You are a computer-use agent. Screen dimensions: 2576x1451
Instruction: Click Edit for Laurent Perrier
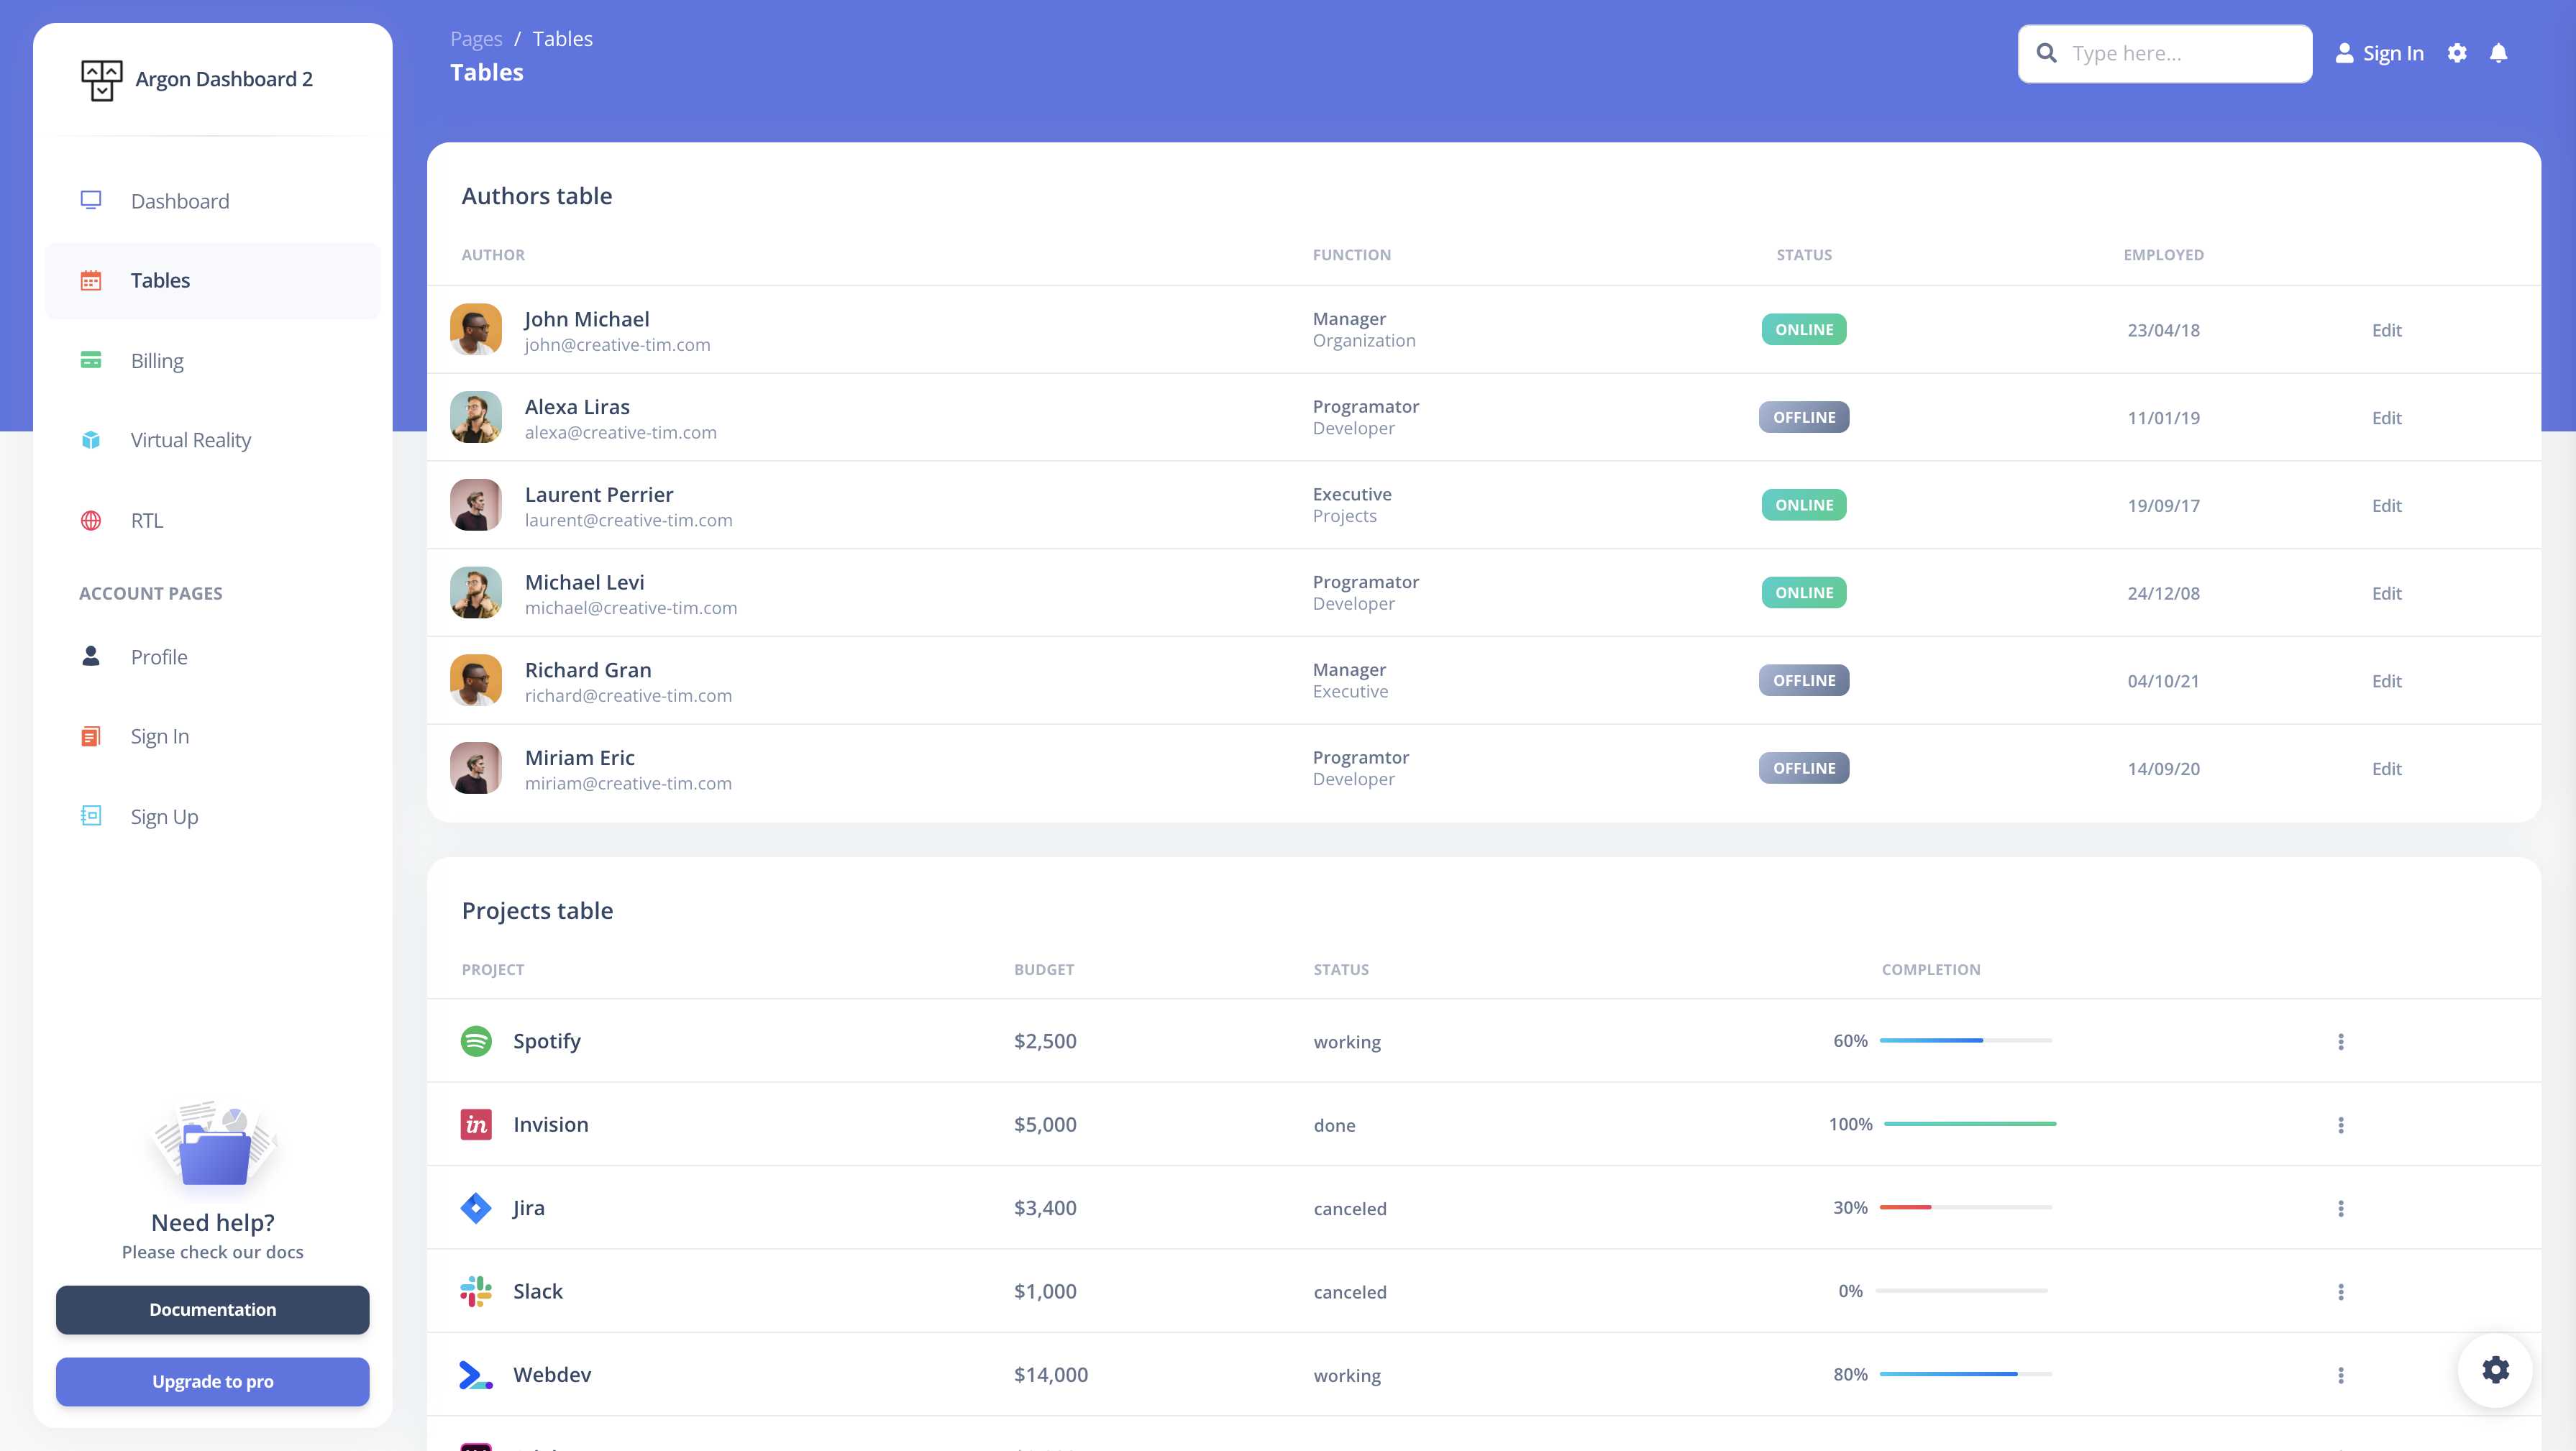point(2386,505)
